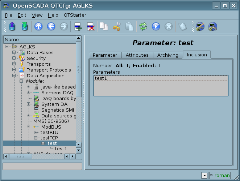Click the Add item toolbar icon
Viewport: 240px width, 181px height.
(x=78, y=26)
